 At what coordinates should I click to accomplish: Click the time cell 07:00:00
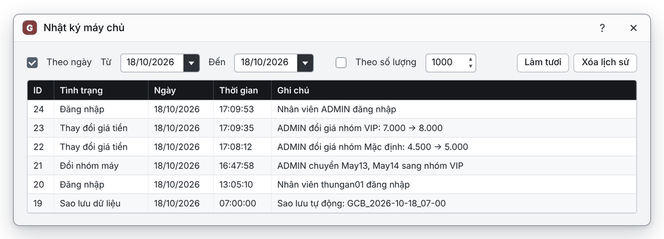[x=242, y=203]
